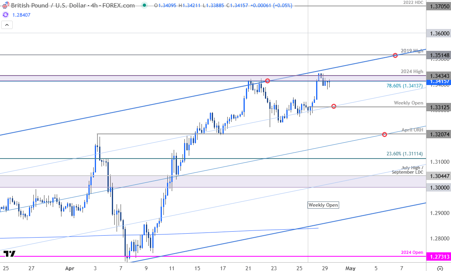Select the indicator value 1.28407
Image resolution: width=451 pixels, height=271 pixels.
pos(21,15)
